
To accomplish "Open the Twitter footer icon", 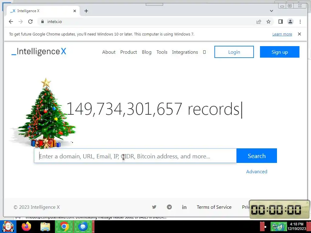I will tap(154, 207).
